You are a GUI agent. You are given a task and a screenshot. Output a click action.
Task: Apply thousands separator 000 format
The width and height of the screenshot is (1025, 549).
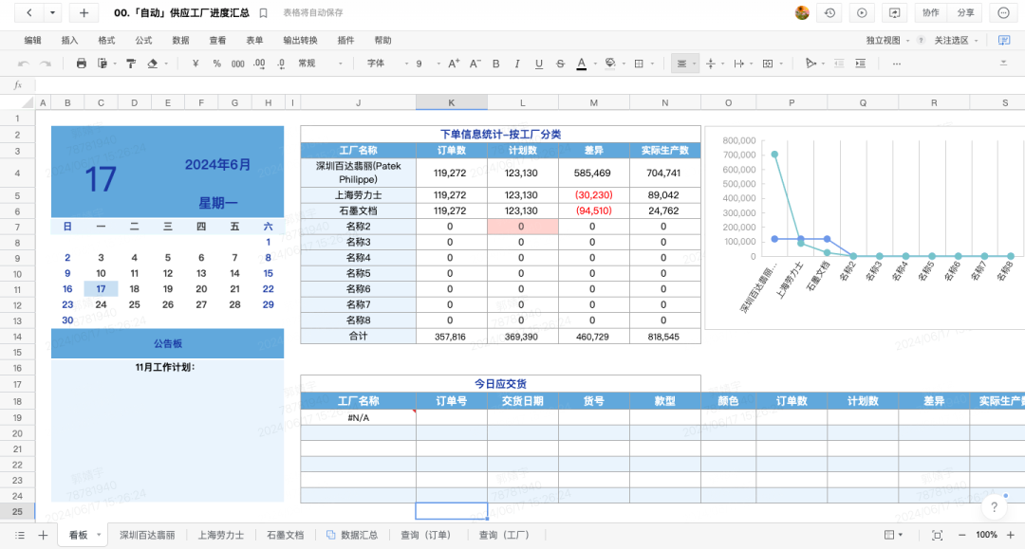(x=238, y=64)
